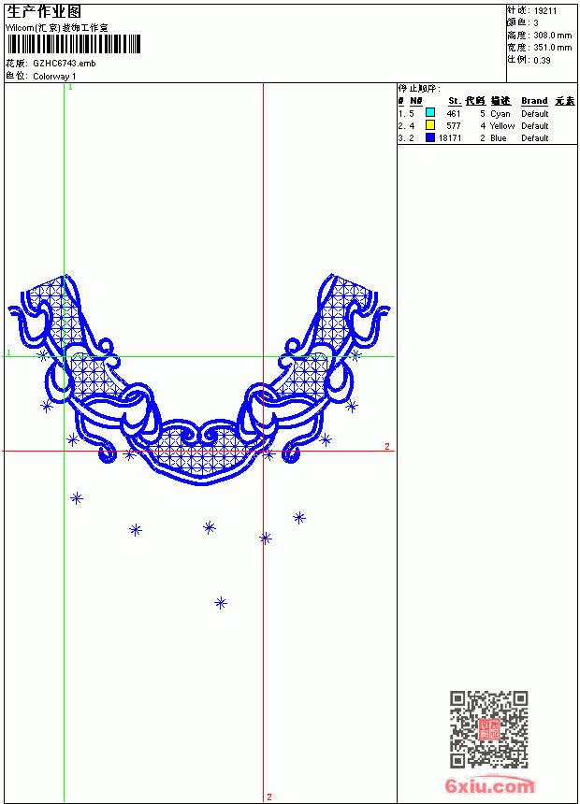Click the QR code image

point(489,729)
